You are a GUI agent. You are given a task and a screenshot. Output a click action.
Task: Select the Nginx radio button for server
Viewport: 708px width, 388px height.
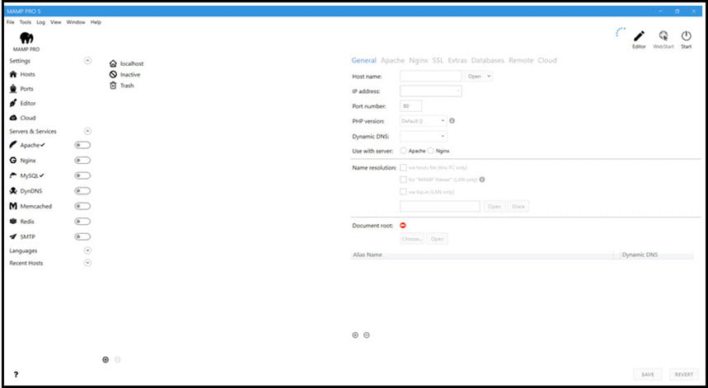coord(431,151)
